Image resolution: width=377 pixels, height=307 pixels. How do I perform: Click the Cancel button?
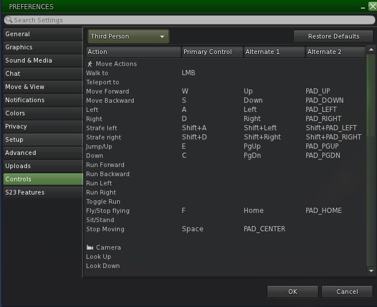(347, 292)
